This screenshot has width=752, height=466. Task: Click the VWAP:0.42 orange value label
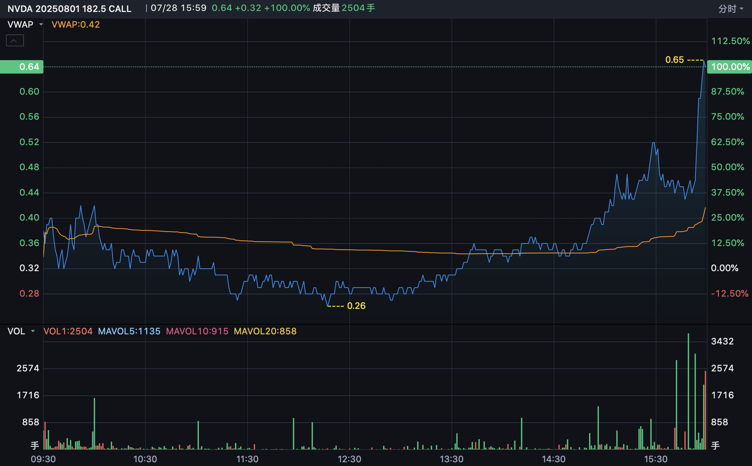tap(76, 25)
